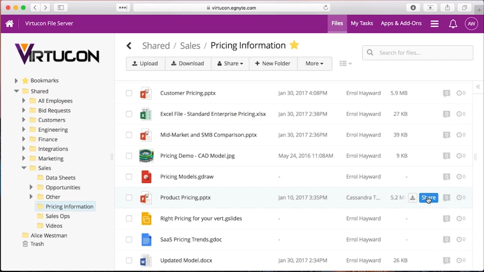Open the More dropdown menu
This screenshot has height=272, width=484.
(314, 63)
